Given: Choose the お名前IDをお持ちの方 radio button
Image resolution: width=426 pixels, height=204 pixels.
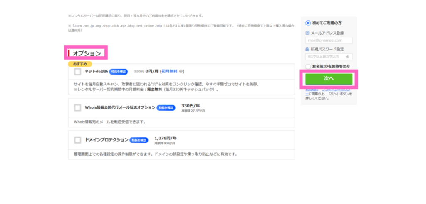Looking at the screenshot, I should pyautogui.click(x=308, y=66).
